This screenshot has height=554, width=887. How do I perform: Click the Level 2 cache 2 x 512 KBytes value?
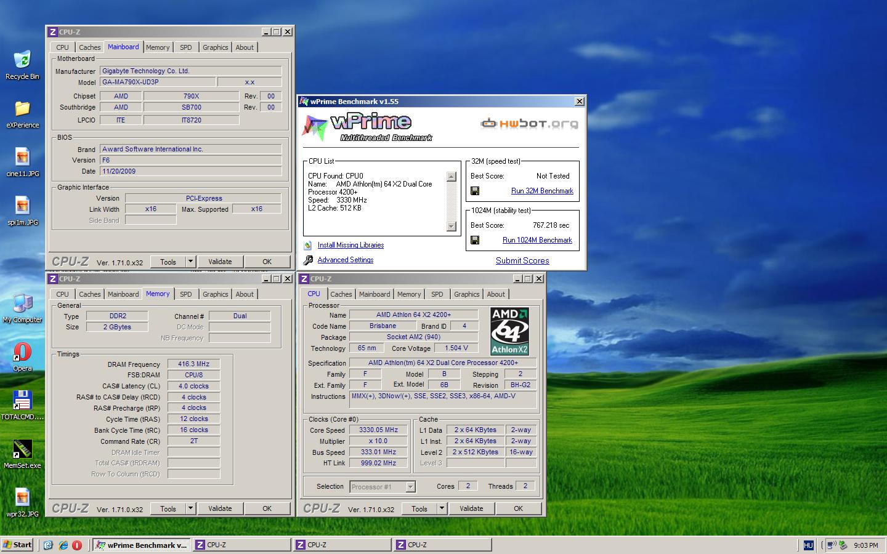pyautogui.click(x=476, y=452)
